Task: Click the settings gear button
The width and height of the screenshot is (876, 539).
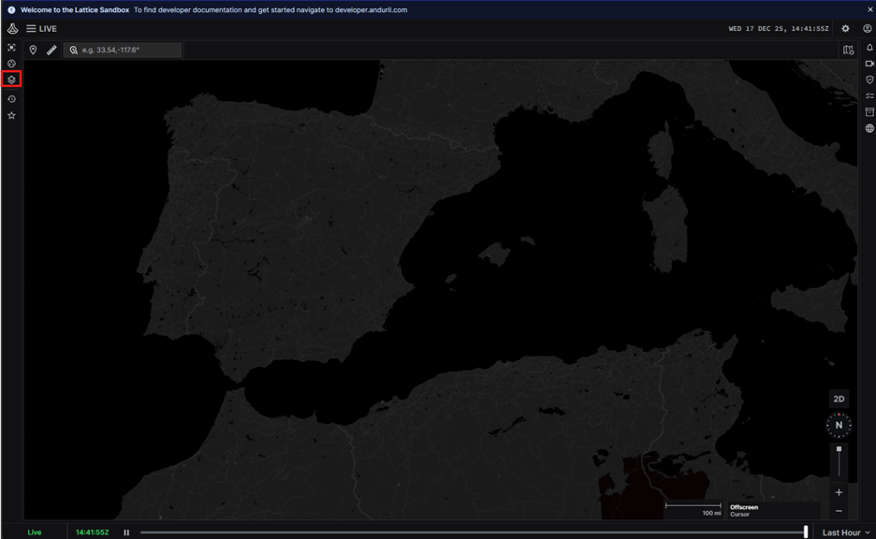Action: click(845, 29)
